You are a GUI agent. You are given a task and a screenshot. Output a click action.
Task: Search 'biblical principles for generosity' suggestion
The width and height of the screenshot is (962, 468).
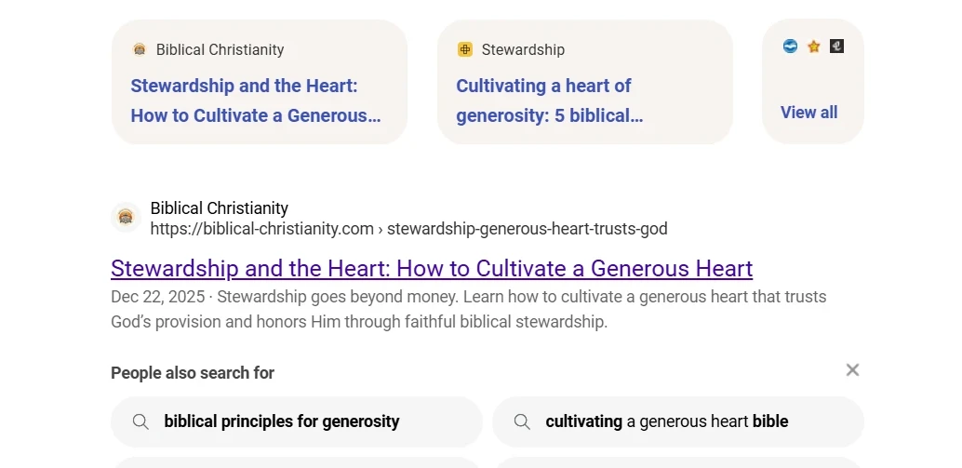[282, 421]
